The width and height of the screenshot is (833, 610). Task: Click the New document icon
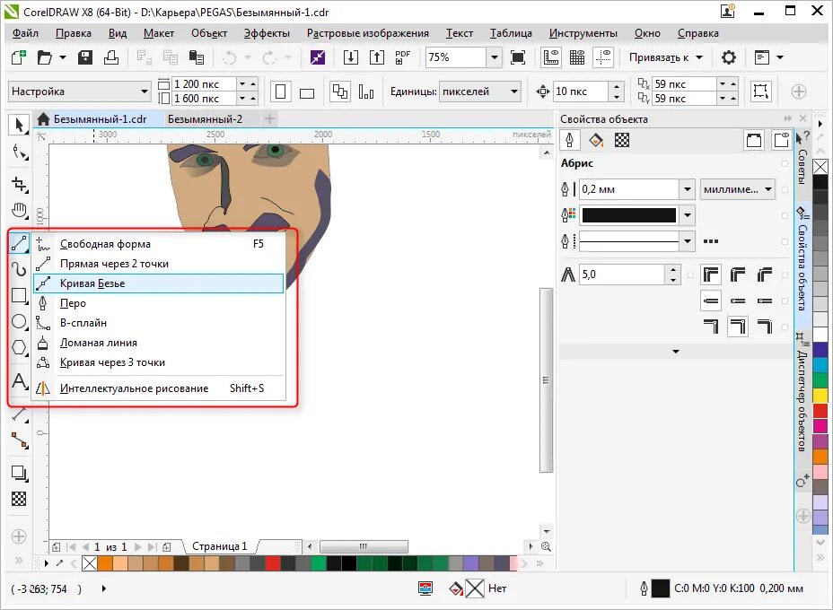coord(19,57)
